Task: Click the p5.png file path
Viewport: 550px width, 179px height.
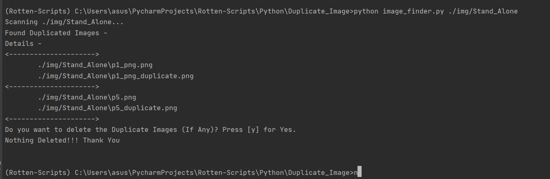Action: (x=87, y=97)
